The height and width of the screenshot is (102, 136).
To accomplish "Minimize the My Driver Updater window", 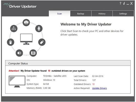I will (x=128, y=4).
